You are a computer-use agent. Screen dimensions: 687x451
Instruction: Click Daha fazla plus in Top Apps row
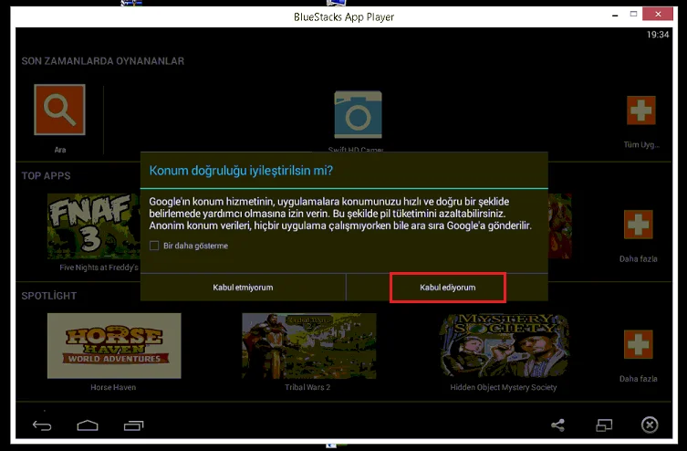(x=639, y=225)
